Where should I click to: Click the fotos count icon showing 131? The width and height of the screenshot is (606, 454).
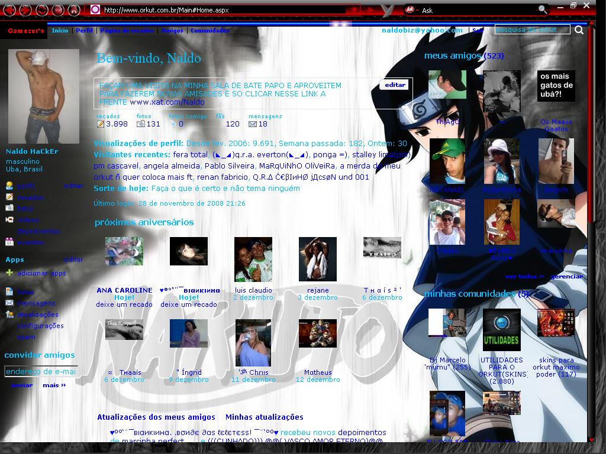pyautogui.click(x=141, y=124)
